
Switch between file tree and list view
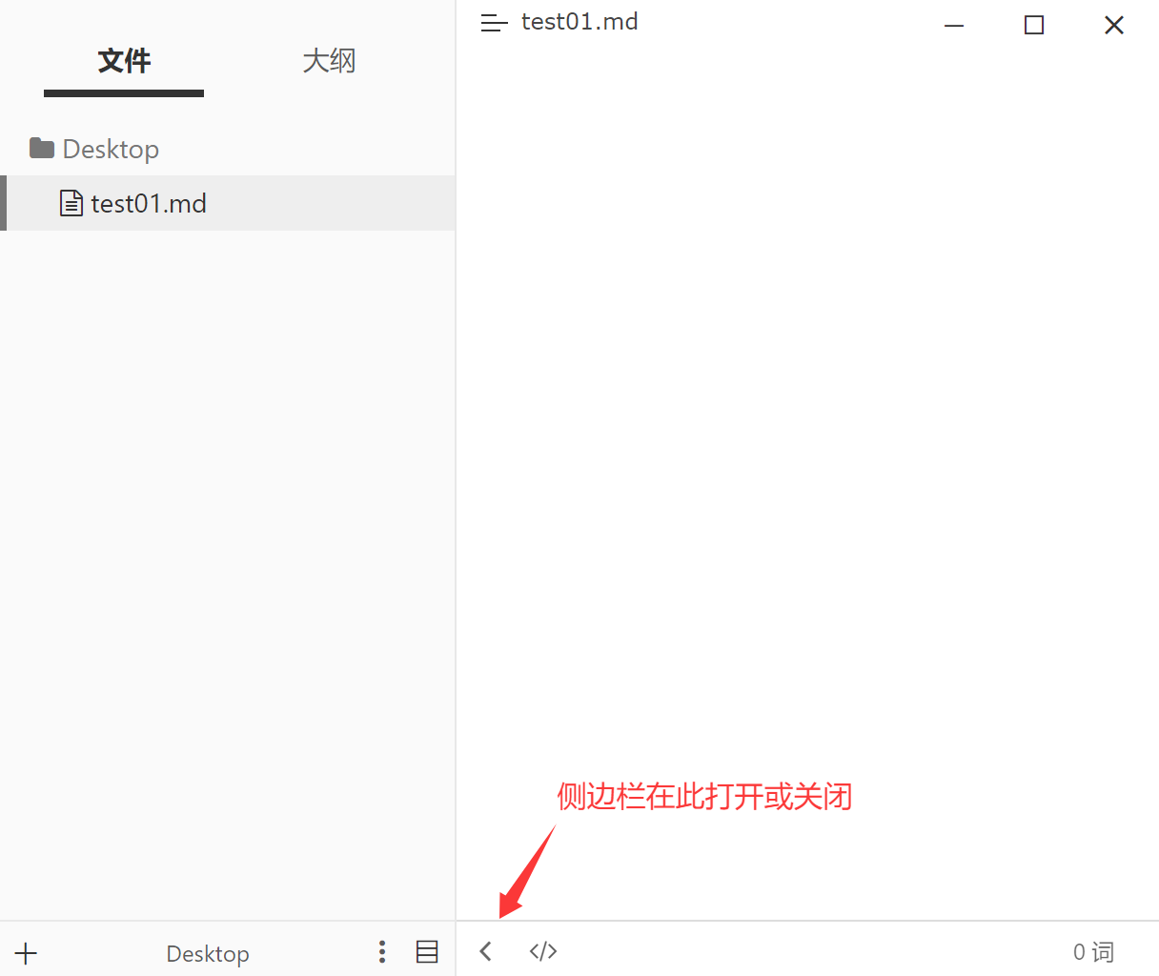[427, 951]
